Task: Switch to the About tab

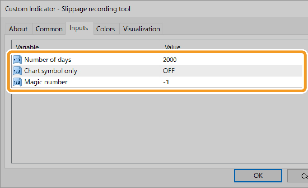Action: pos(18,28)
